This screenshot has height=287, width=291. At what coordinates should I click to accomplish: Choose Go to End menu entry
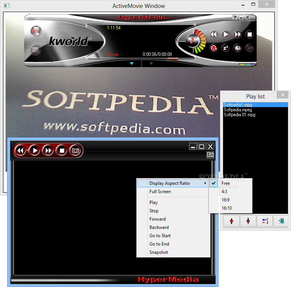tap(173, 244)
